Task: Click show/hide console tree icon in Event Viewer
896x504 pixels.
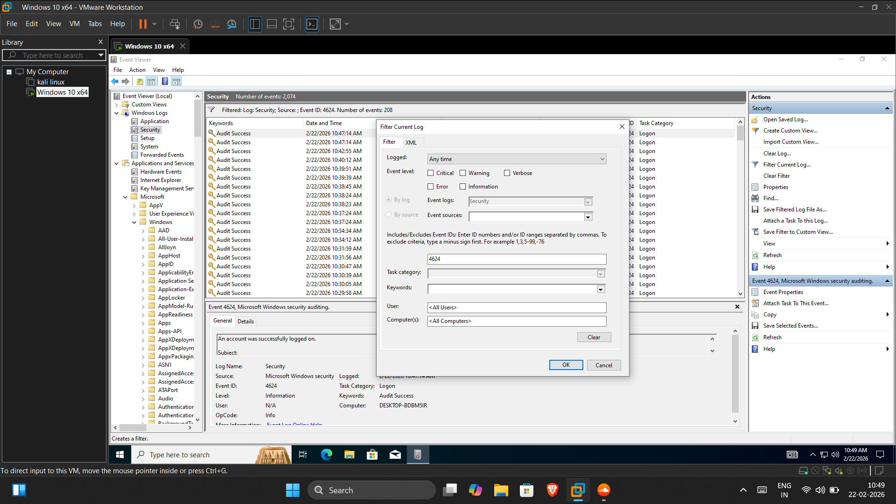Action: click(151, 82)
